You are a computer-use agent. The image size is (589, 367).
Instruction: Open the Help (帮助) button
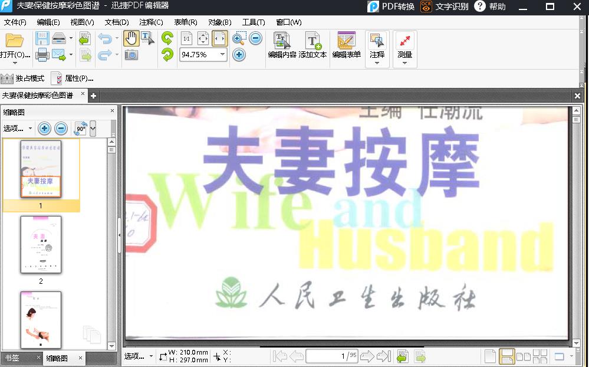490,6
